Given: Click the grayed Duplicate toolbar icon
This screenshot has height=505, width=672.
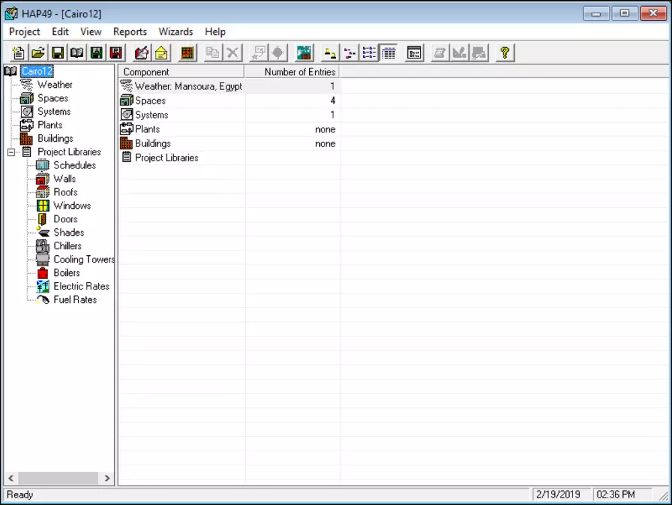Looking at the screenshot, I should pyautogui.click(x=213, y=52).
